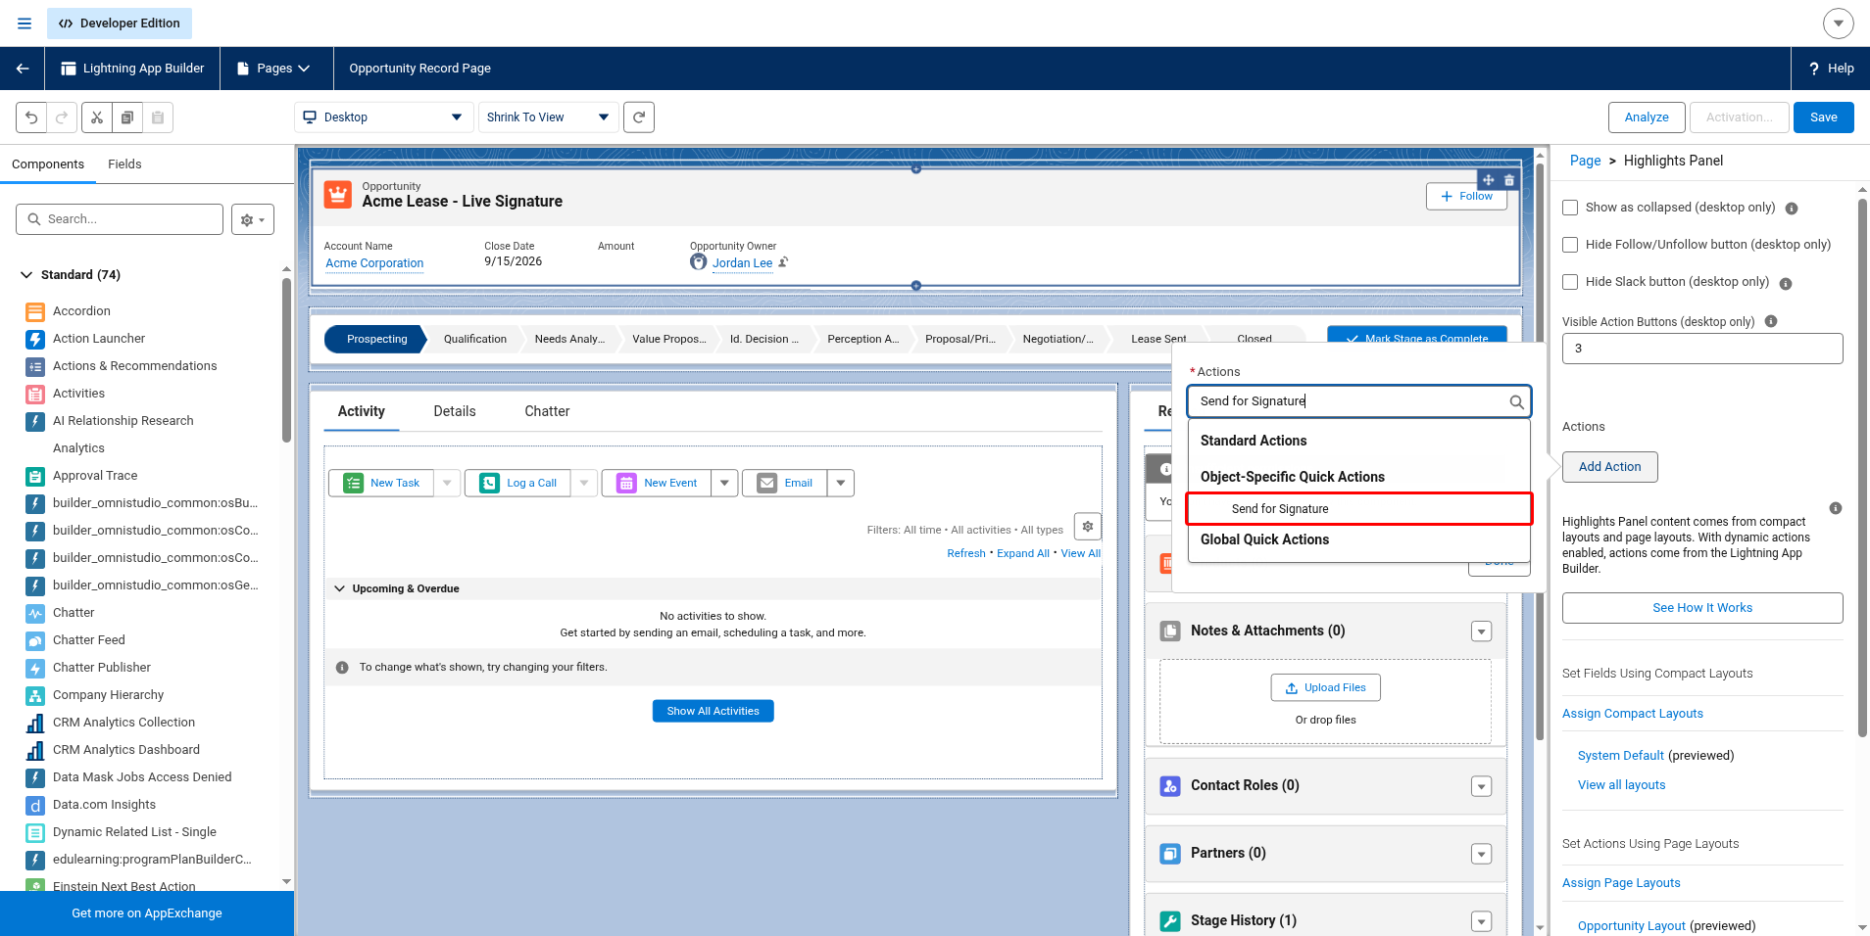Open the Pages dropdown menu
The width and height of the screenshot is (1870, 936).
[x=273, y=69]
